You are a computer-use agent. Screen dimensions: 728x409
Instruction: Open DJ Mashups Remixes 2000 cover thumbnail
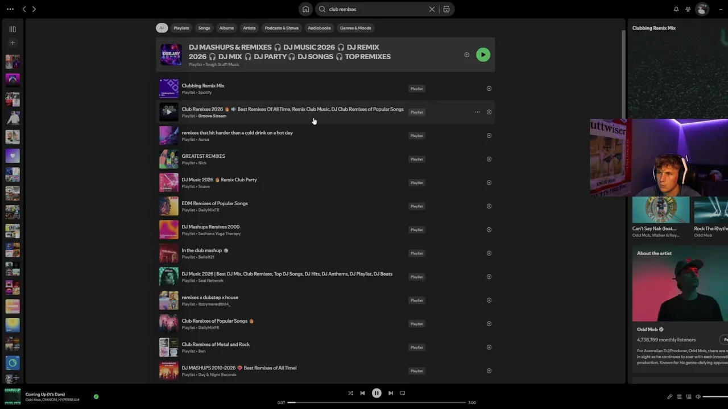pos(169,229)
